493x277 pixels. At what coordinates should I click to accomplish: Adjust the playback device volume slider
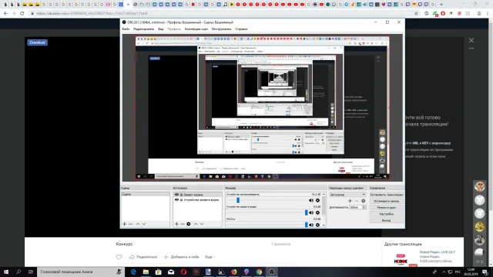click(x=238, y=200)
